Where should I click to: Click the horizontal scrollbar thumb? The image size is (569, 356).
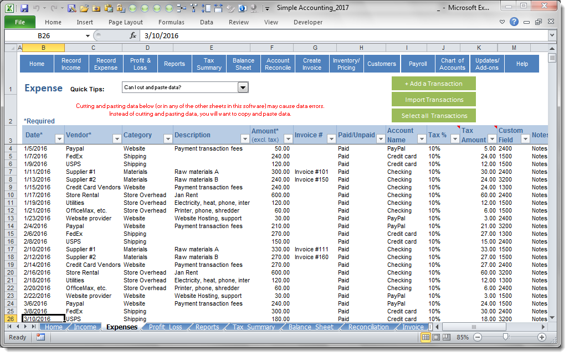474,327
